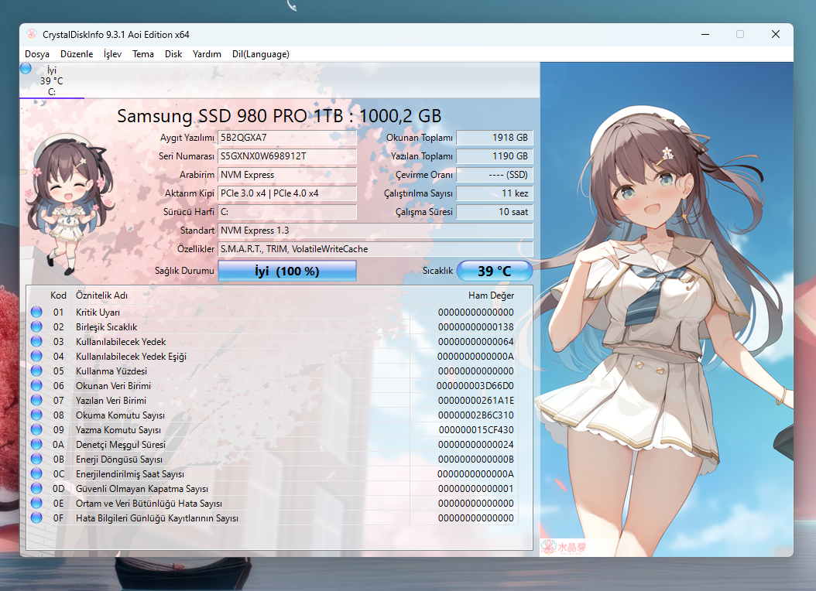Click the CrystalDiskInfo app icon in title bar
Image resolution: width=816 pixels, height=591 pixels.
pos(31,34)
